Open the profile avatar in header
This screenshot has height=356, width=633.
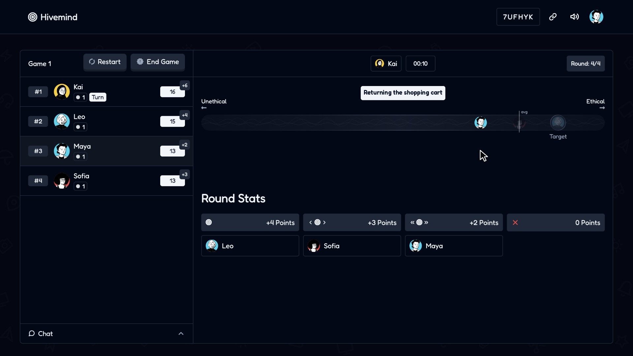click(x=596, y=17)
